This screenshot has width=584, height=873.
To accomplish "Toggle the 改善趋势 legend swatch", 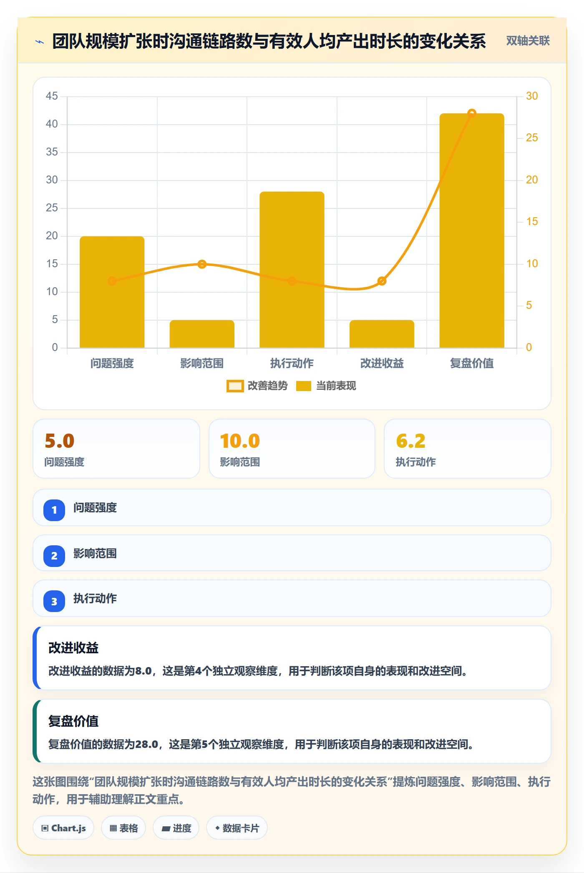I will [235, 386].
